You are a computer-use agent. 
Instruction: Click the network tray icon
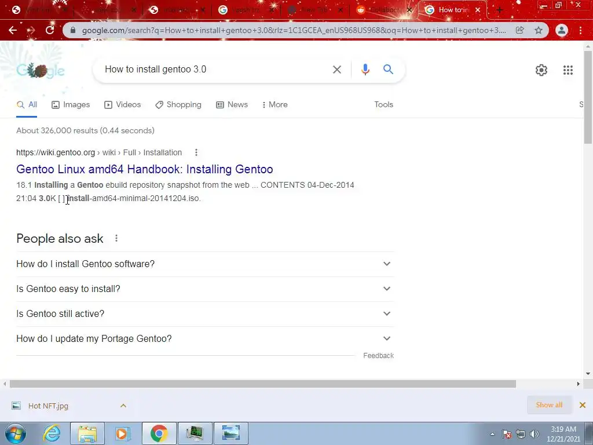pos(521,434)
